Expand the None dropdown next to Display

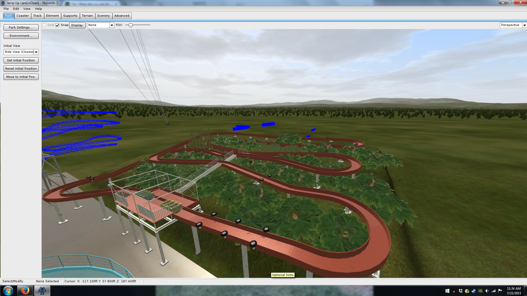tap(111, 25)
